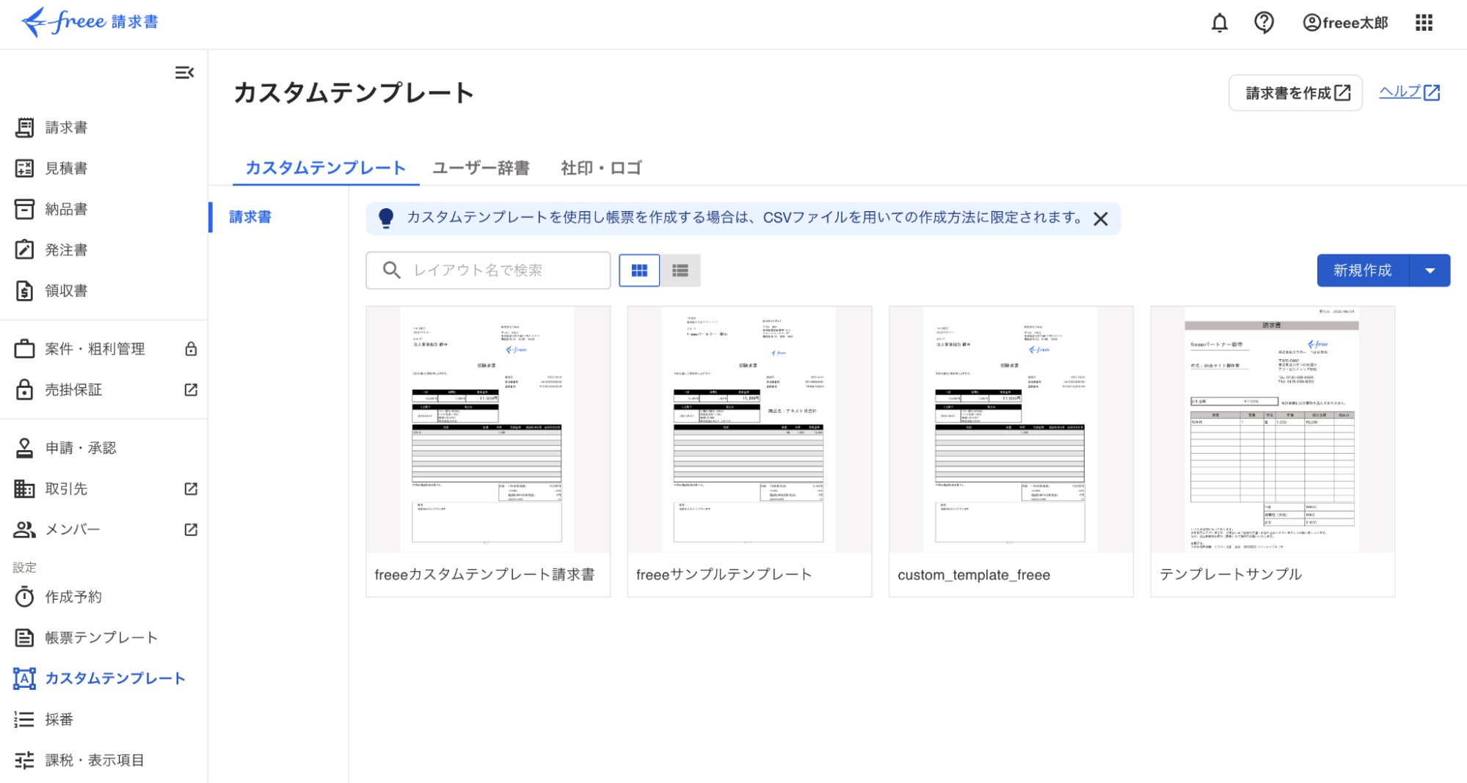1467x783 pixels.
Task: Click the 作成予約 clock icon
Action: pyautogui.click(x=24, y=597)
